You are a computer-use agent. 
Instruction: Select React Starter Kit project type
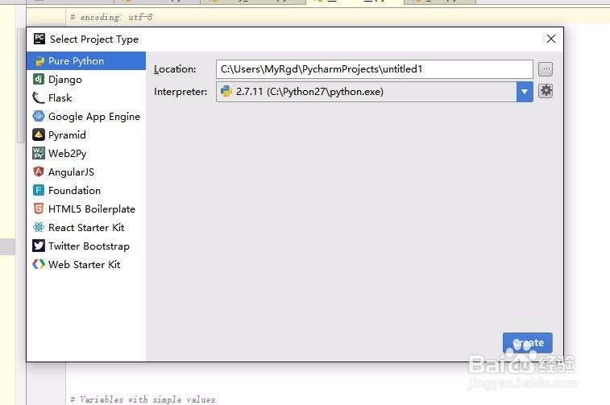click(x=86, y=227)
